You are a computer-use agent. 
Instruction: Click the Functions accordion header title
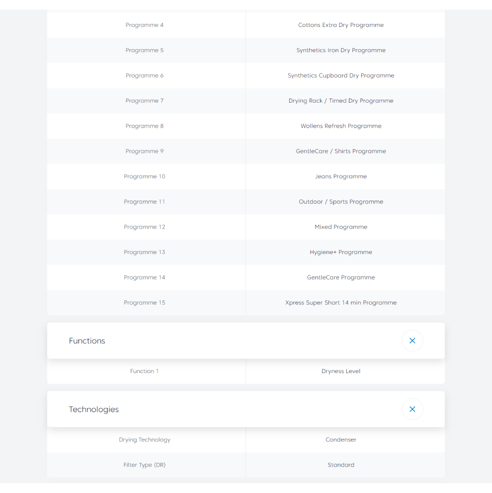87,341
